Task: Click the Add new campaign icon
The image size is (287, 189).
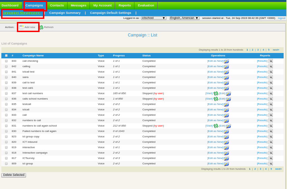Action: pyautogui.click(x=21, y=27)
